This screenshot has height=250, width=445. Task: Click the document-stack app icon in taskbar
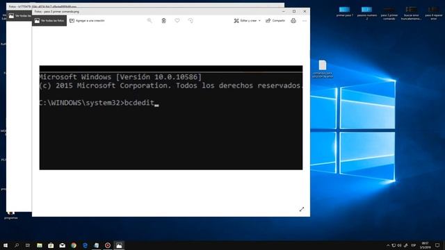[96, 245]
